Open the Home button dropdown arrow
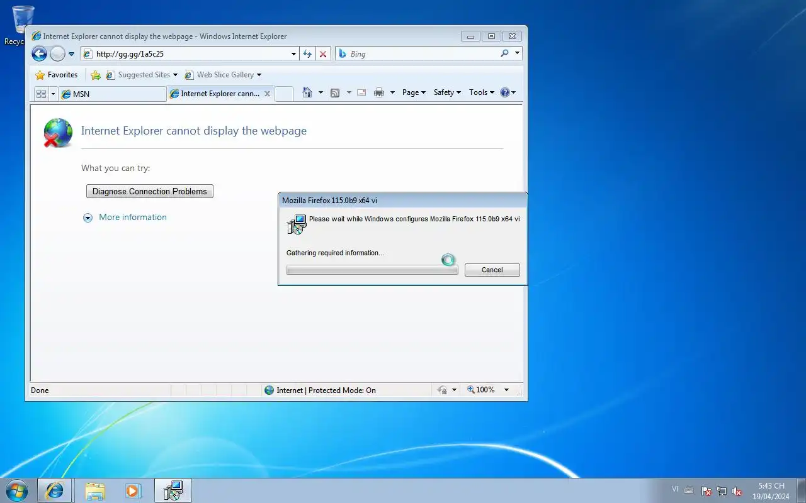806x503 pixels. tap(321, 92)
